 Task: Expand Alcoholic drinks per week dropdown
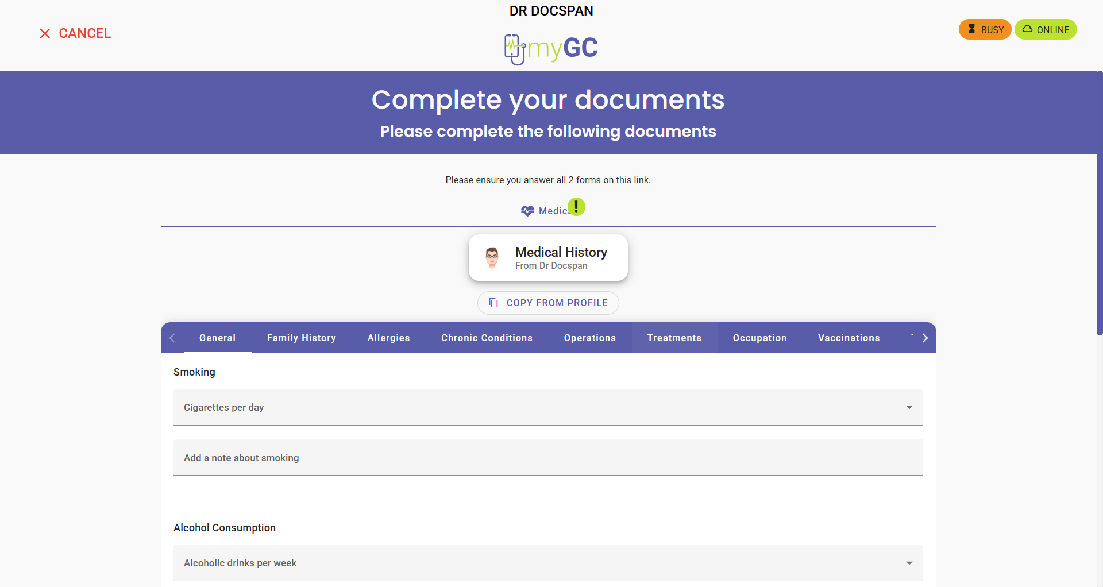tap(547, 563)
